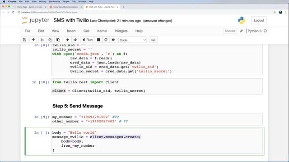Go forward in browser history
This screenshot has height=162, width=289.
click(x=8, y=12)
